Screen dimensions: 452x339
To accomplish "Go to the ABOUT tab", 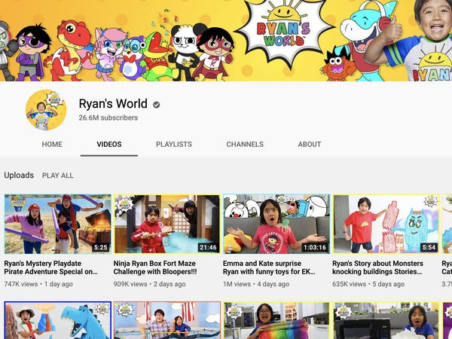I will tap(310, 144).
